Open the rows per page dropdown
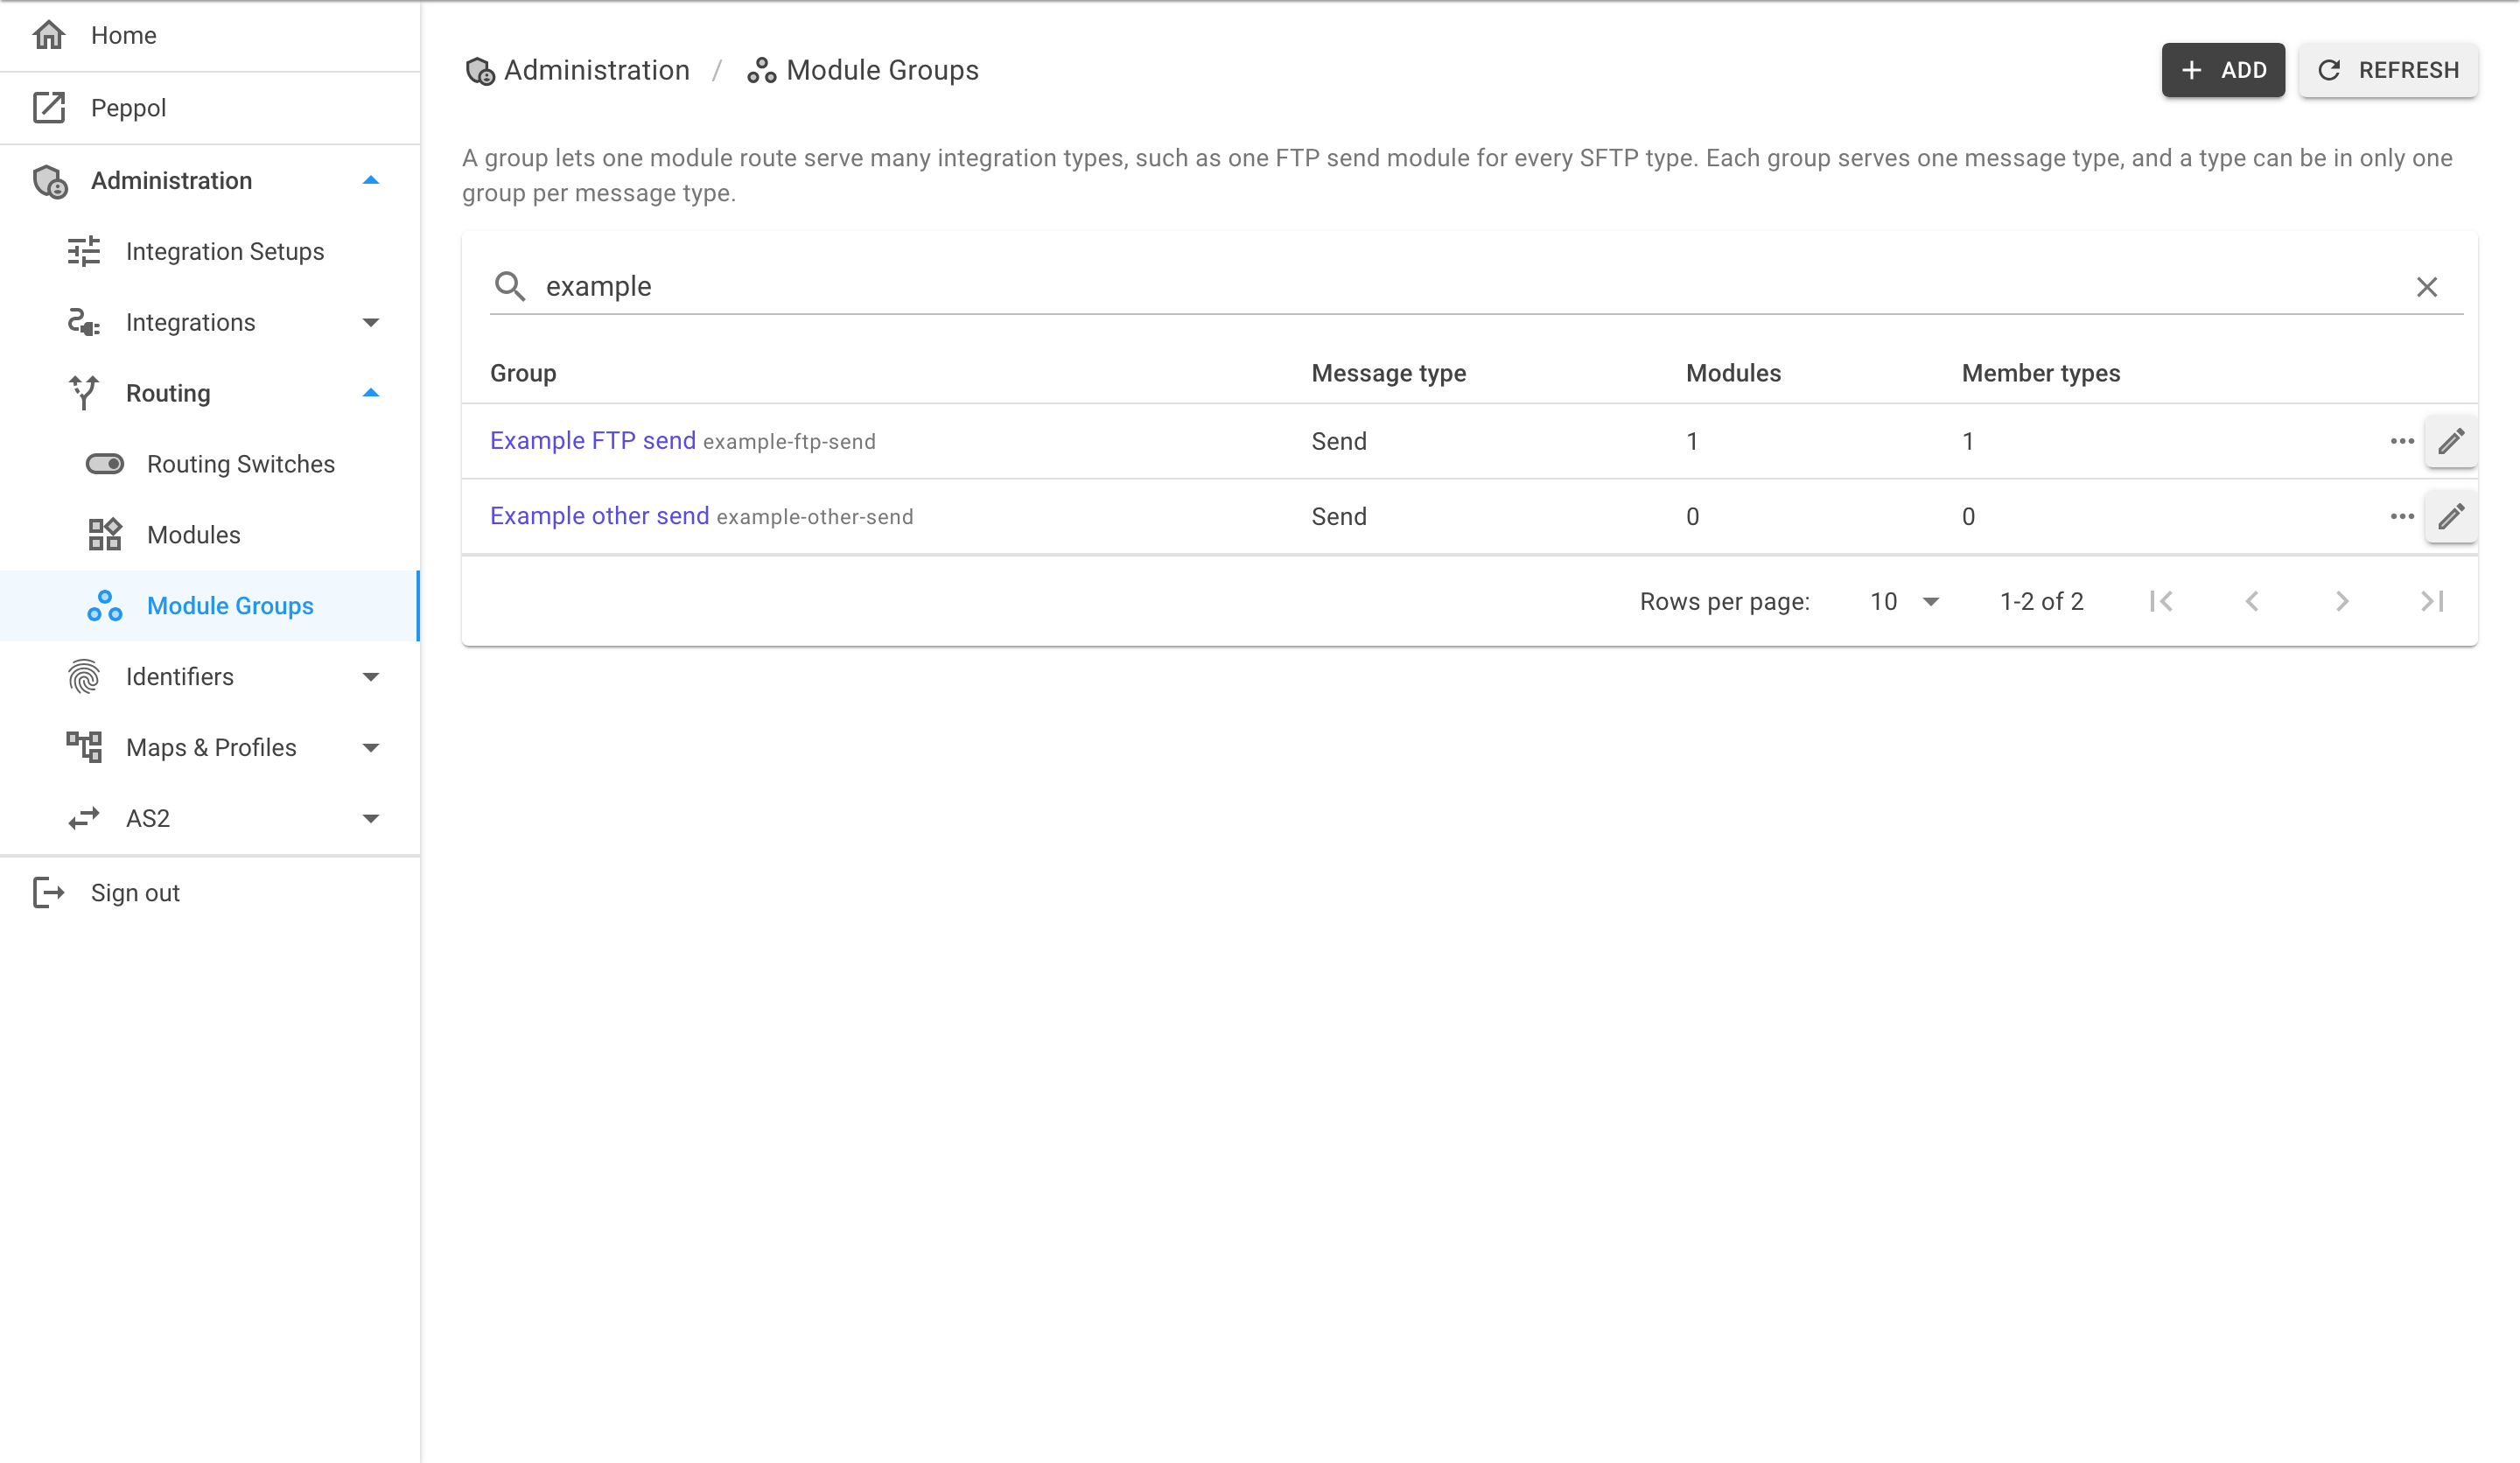Viewport: 2520px width, 1463px height. coord(1904,601)
